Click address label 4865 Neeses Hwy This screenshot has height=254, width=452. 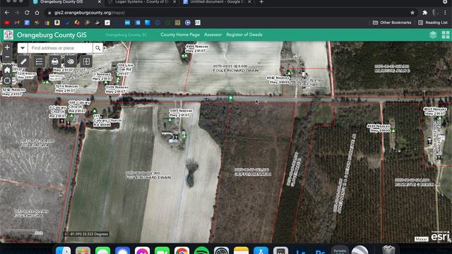point(435,111)
